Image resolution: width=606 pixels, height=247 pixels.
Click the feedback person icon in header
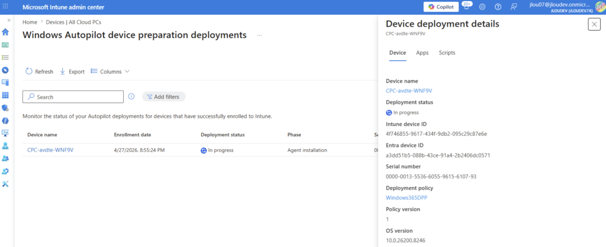click(x=514, y=7)
